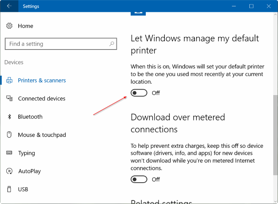Click the USB drive icon
The width and height of the screenshot is (278, 204).
(x=9, y=189)
